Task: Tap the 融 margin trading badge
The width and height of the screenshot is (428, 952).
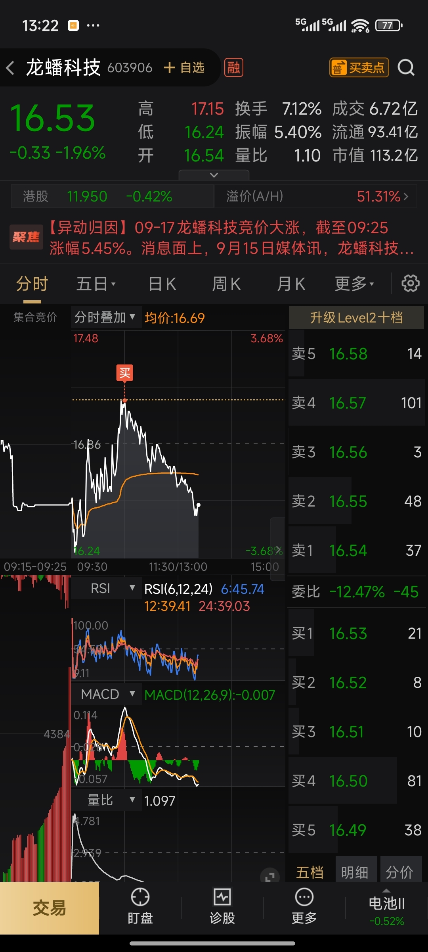Action: [x=234, y=67]
